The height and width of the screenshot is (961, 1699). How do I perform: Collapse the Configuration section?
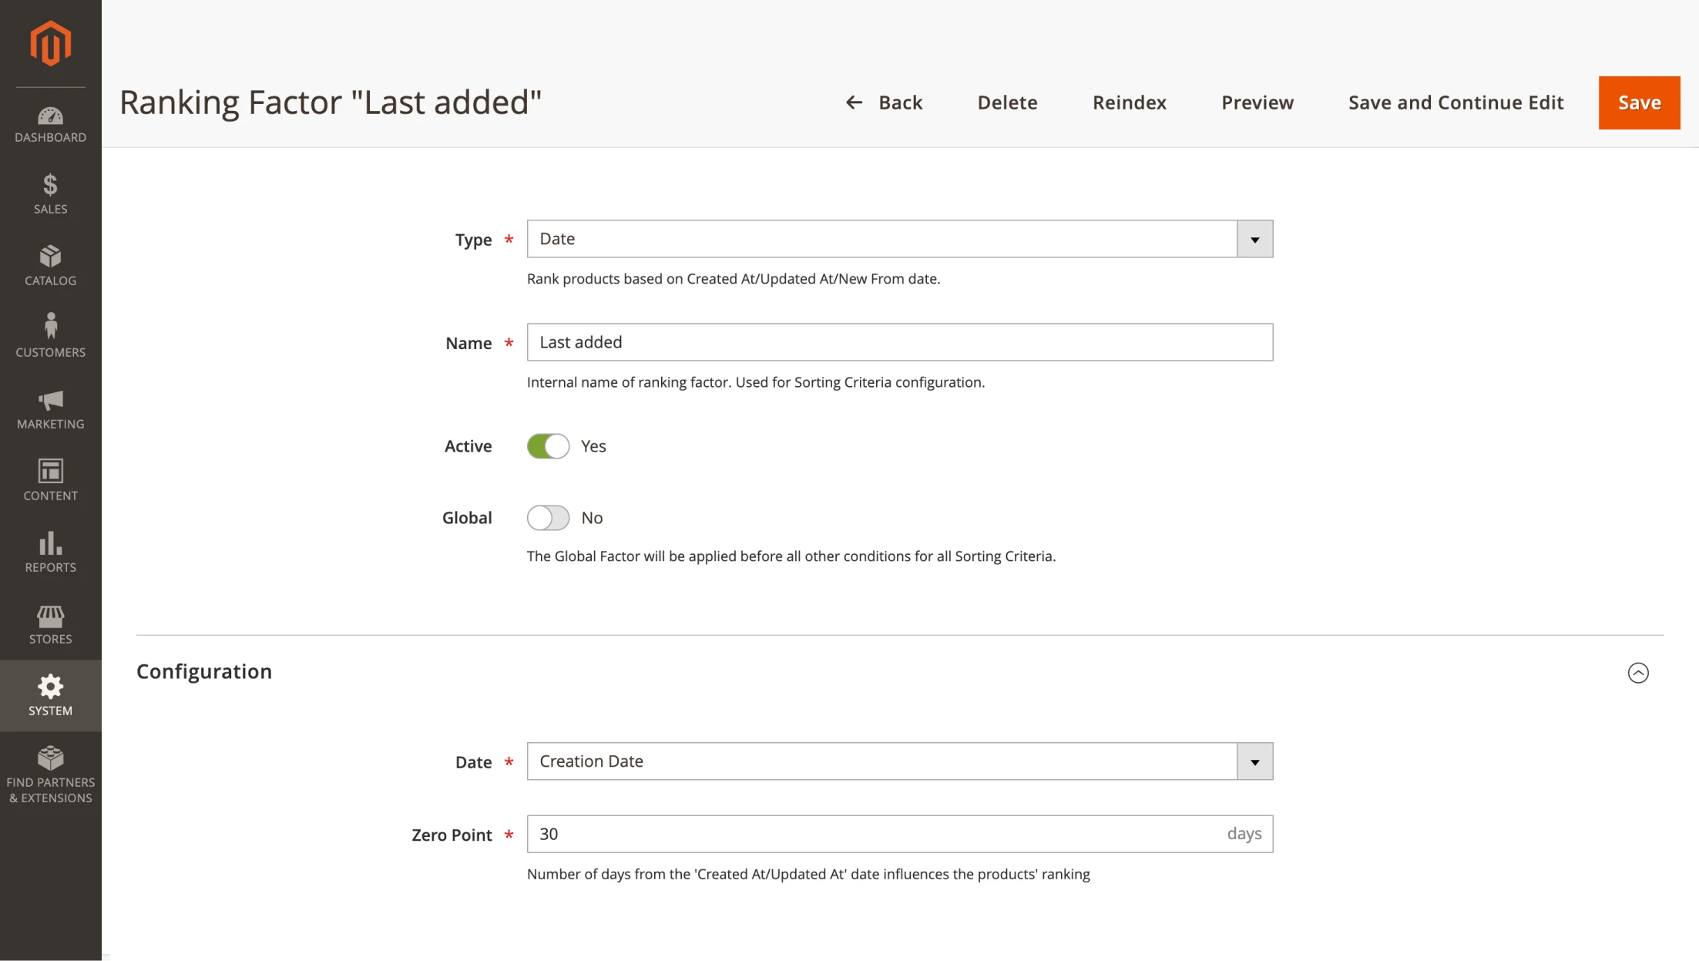[x=1637, y=673]
